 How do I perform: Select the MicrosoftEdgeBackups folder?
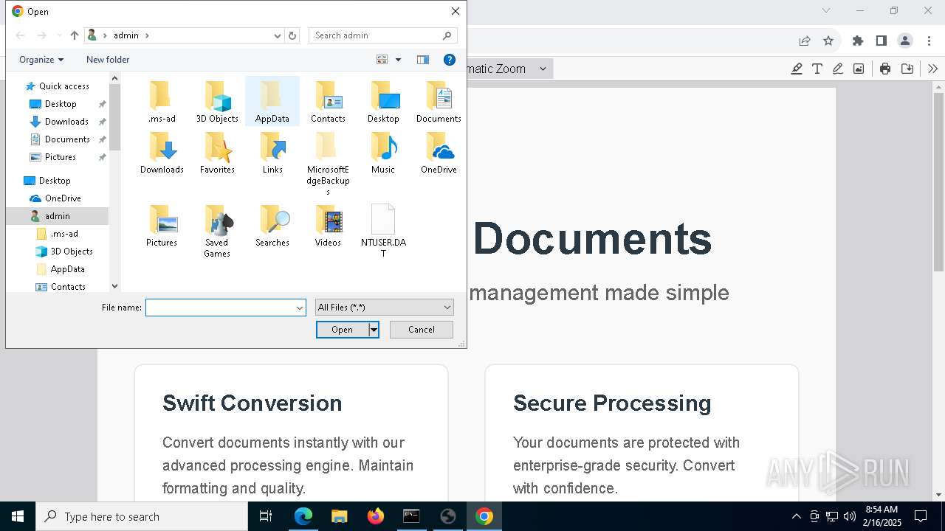[x=328, y=164]
